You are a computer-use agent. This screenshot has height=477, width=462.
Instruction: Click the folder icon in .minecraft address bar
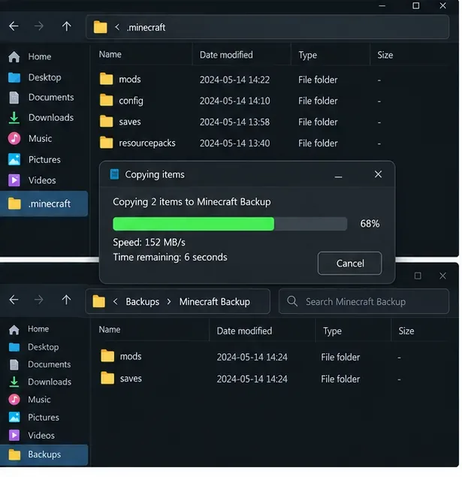pos(101,27)
